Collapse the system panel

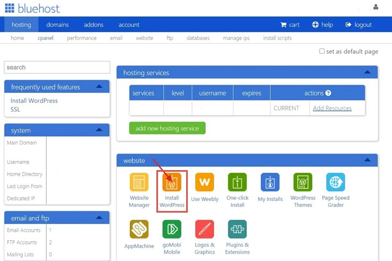coord(99,130)
